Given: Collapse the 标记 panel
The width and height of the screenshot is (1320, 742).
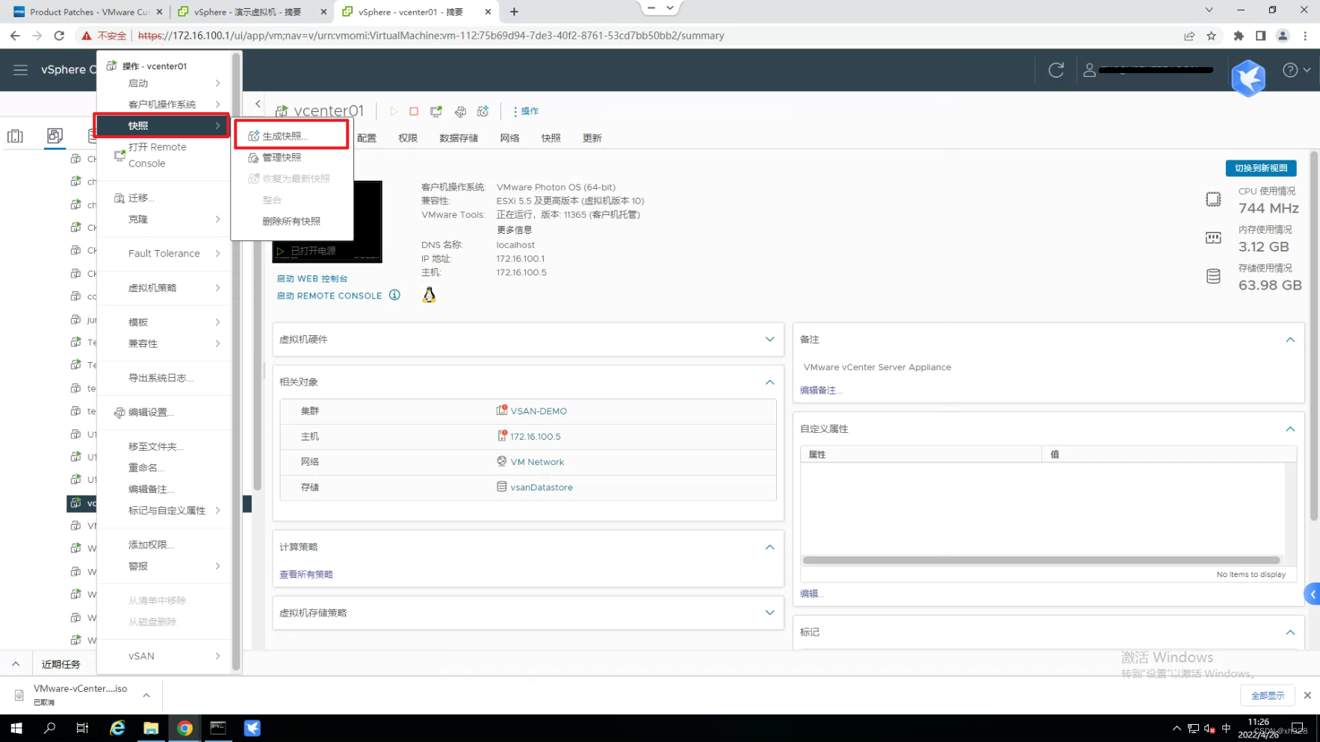Looking at the screenshot, I should (x=1290, y=632).
